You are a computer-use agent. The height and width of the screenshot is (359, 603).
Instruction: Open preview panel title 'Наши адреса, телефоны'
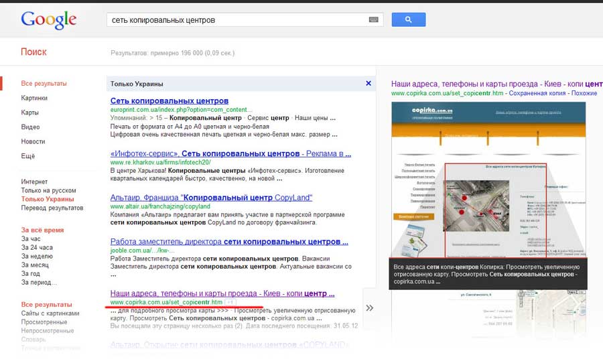tap(497, 84)
